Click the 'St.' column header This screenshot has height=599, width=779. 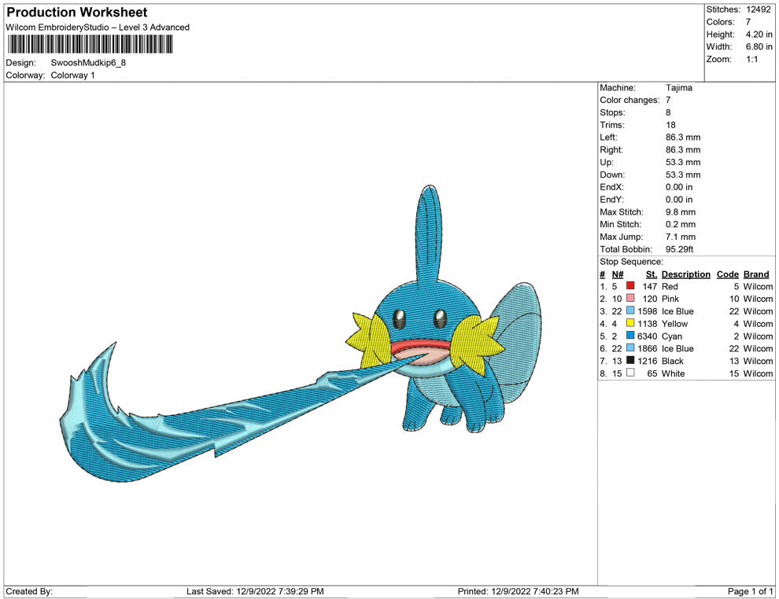(x=652, y=274)
